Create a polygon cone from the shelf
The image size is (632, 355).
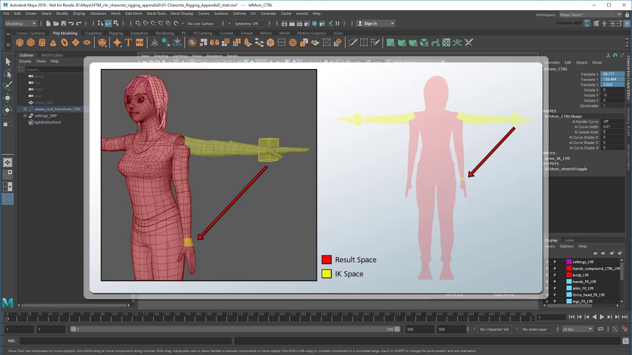point(53,43)
